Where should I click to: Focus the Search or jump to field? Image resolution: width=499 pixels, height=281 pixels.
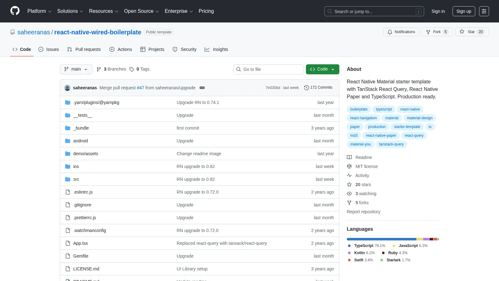pyautogui.click(x=374, y=11)
